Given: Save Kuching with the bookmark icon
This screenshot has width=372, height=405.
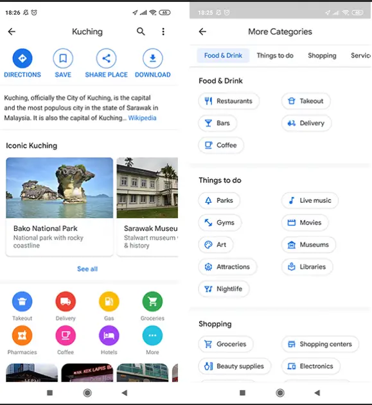Looking at the screenshot, I should (x=63, y=58).
